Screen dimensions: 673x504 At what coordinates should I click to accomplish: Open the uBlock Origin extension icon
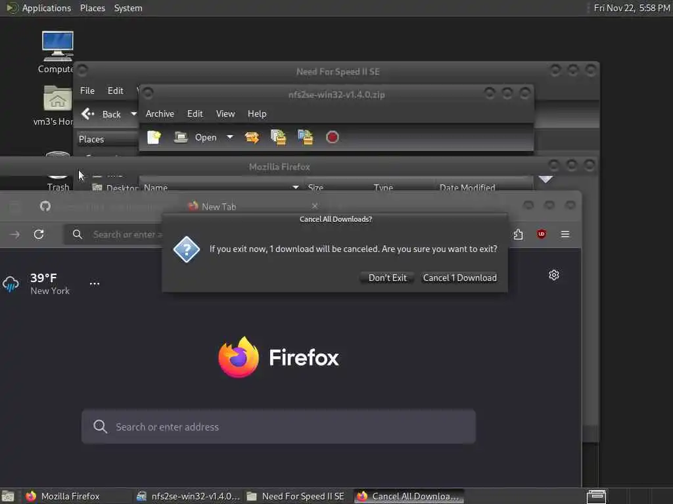(542, 234)
